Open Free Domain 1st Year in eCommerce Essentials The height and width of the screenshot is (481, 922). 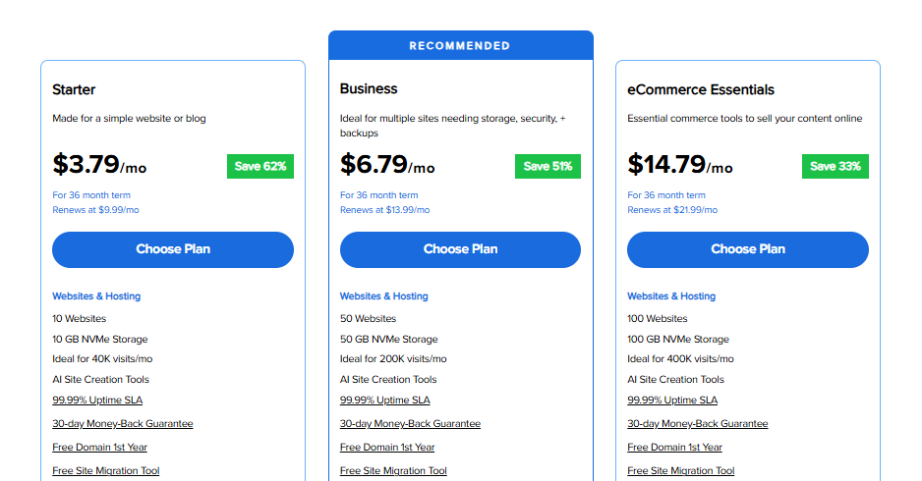tap(674, 448)
